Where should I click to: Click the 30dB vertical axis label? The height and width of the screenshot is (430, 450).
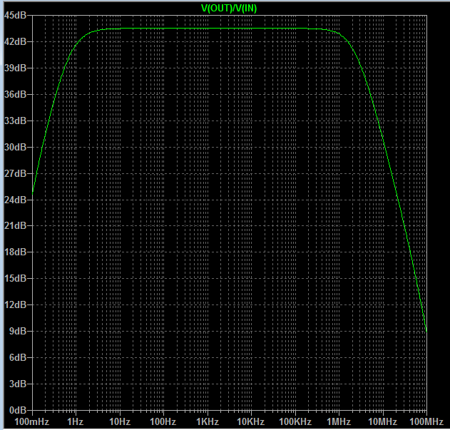15,147
